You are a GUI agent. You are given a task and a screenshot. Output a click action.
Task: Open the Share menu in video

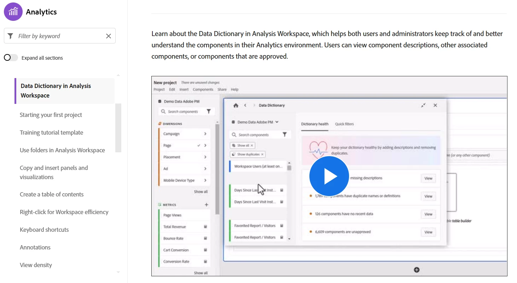pos(222,89)
